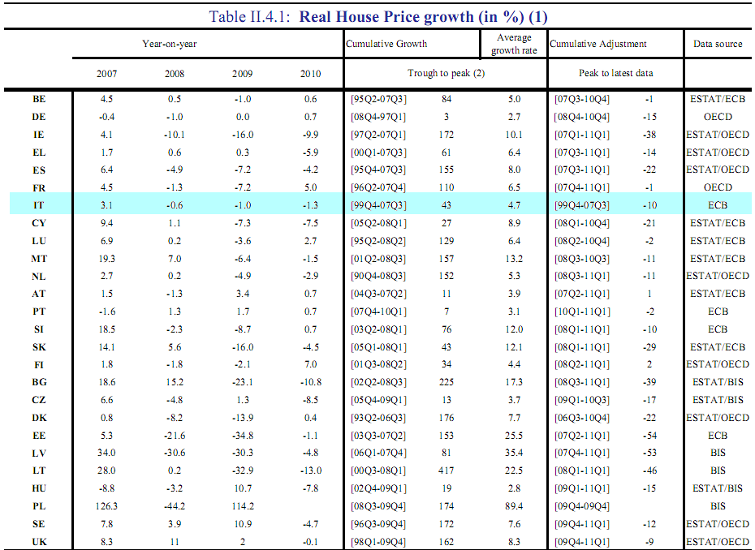
Task: Select the 2008 column header
Action: pos(175,73)
